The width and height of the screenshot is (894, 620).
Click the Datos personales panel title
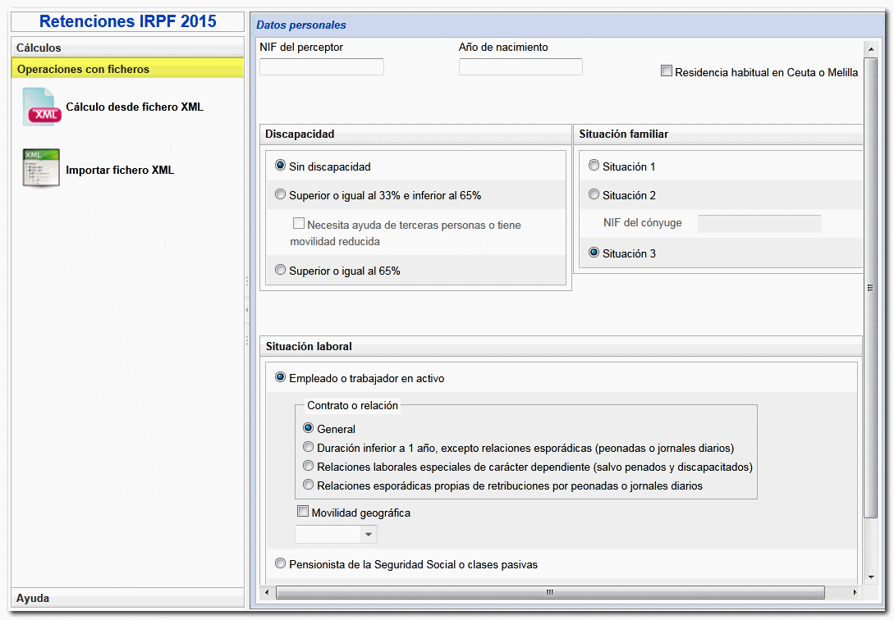click(301, 25)
